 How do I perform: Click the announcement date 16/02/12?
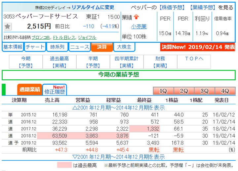tap(224, 115)
